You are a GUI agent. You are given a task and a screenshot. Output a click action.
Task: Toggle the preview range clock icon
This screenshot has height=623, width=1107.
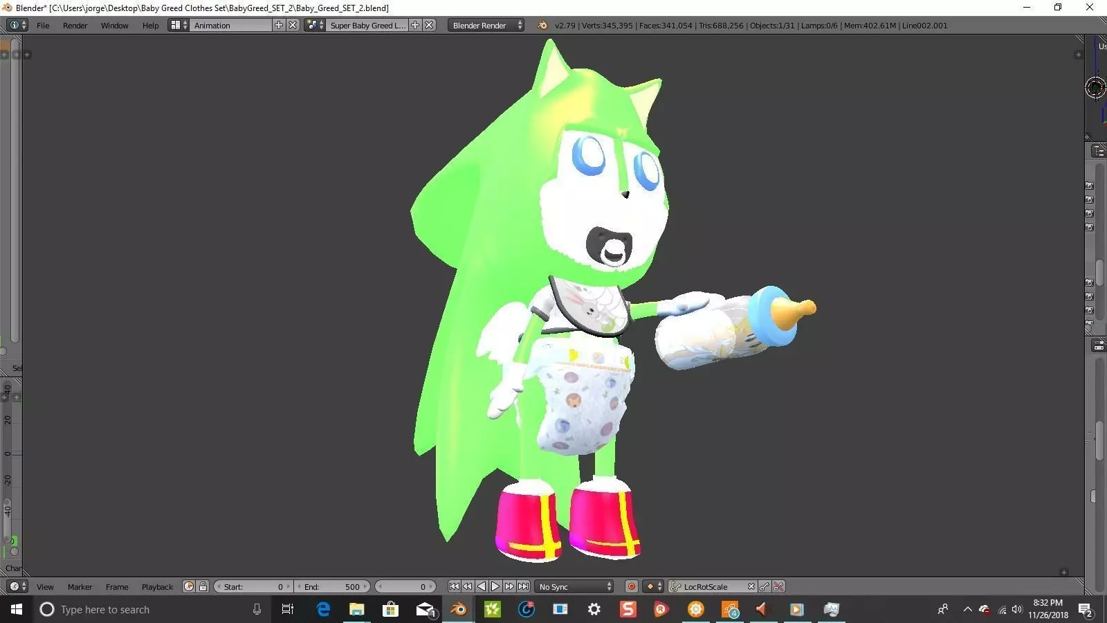pyautogui.click(x=188, y=586)
